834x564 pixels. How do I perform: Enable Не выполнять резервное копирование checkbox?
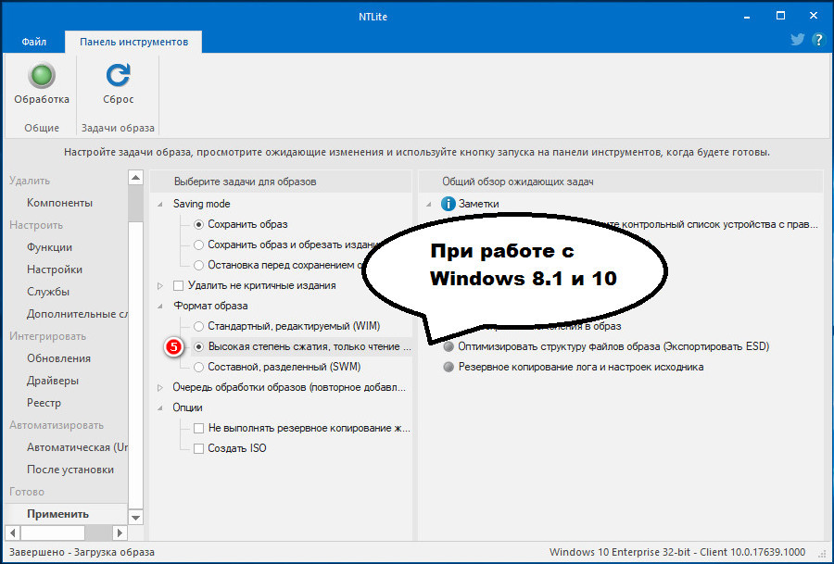pyautogui.click(x=198, y=429)
